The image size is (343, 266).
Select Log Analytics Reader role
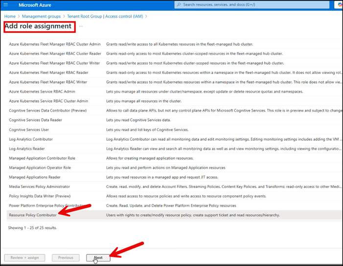click(x=27, y=149)
